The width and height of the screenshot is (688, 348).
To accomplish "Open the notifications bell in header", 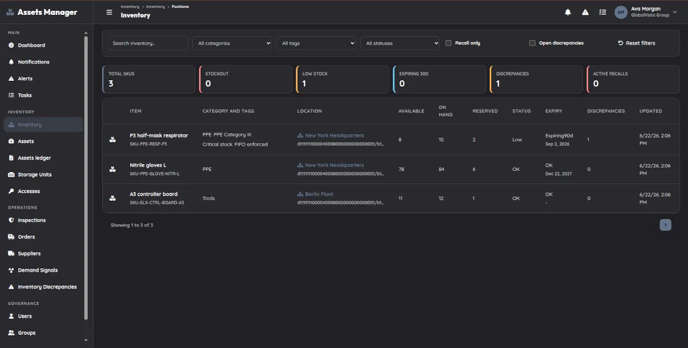I will (568, 12).
